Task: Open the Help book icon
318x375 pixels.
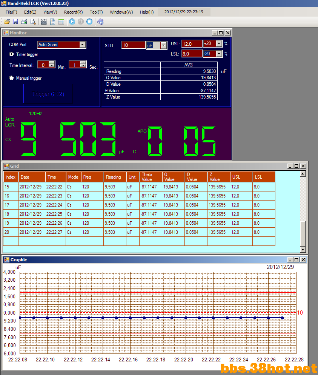Action: click(x=100, y=22)
